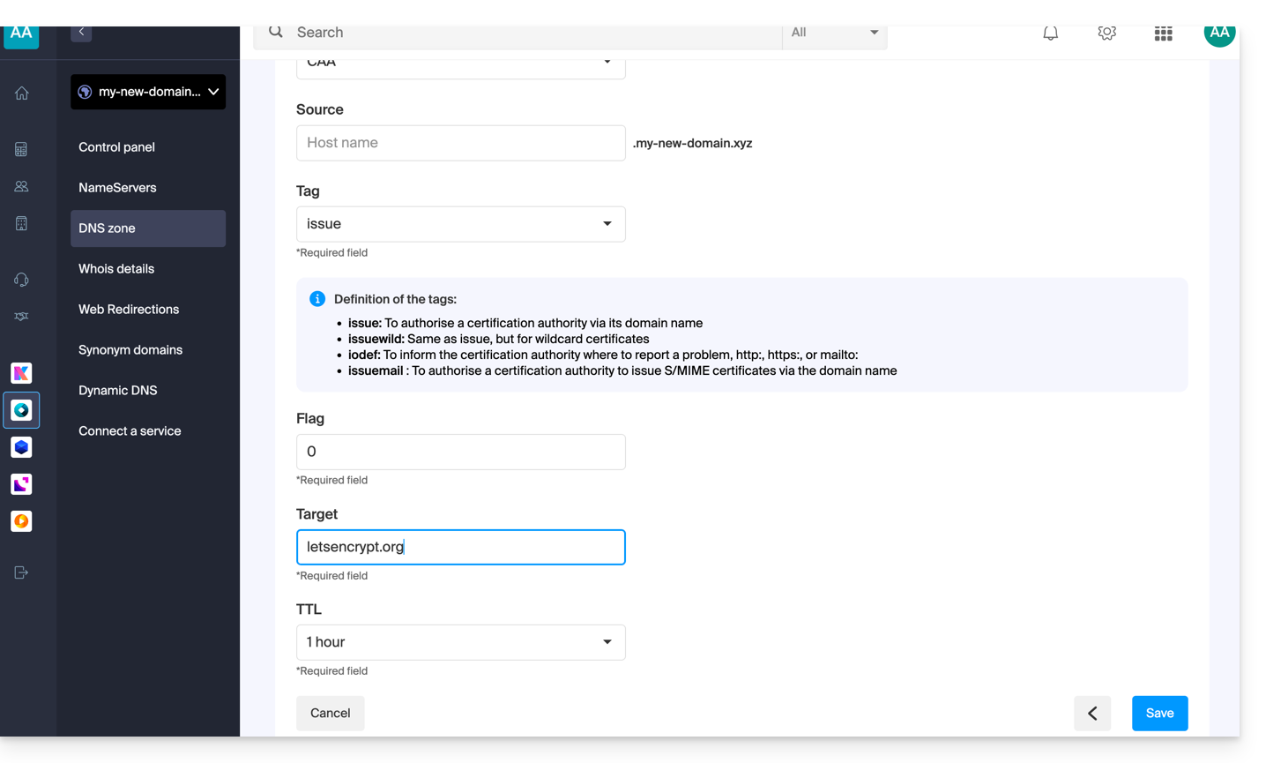Expand the Tag dropdown showing issue
This screenshot has width=1266, height=763.
tap(460, 224)
